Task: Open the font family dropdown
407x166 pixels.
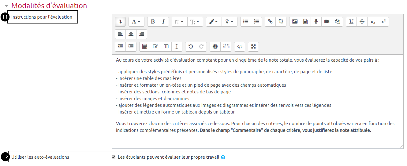Action: 179,22
